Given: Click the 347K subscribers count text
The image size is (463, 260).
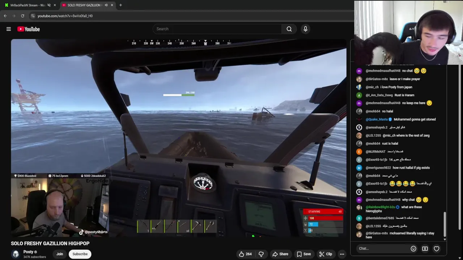Looking at the screenshot, I should pos(35,257).
